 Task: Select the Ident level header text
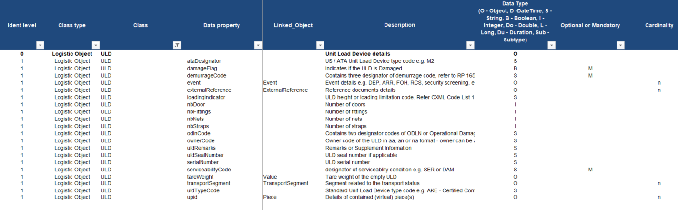pyautogui.click(x=22, y=25)
